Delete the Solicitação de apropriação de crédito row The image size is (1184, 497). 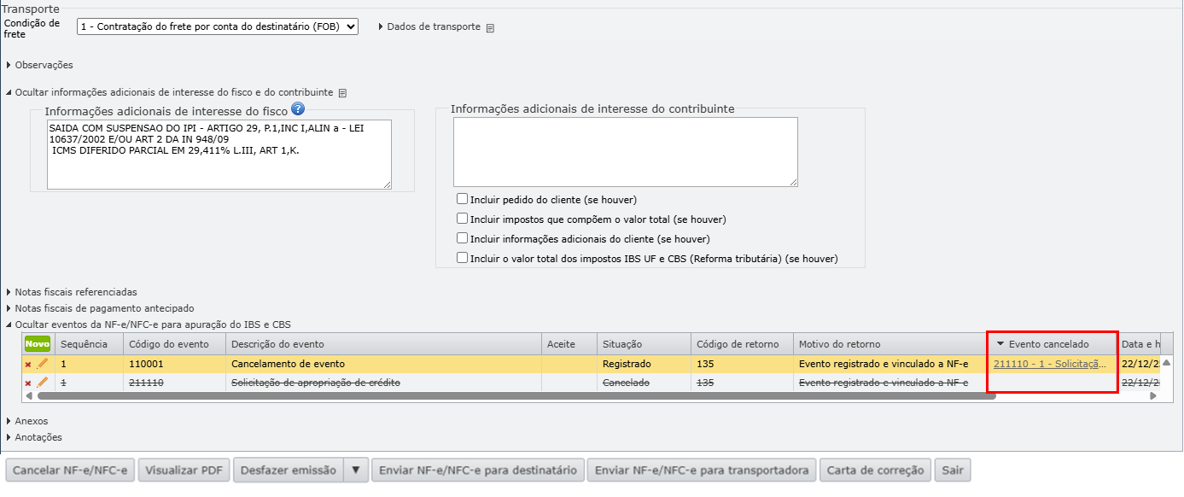[28, 383]
